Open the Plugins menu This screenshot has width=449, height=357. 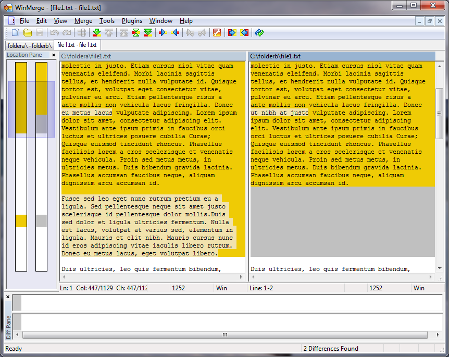(x=132, y=21)
